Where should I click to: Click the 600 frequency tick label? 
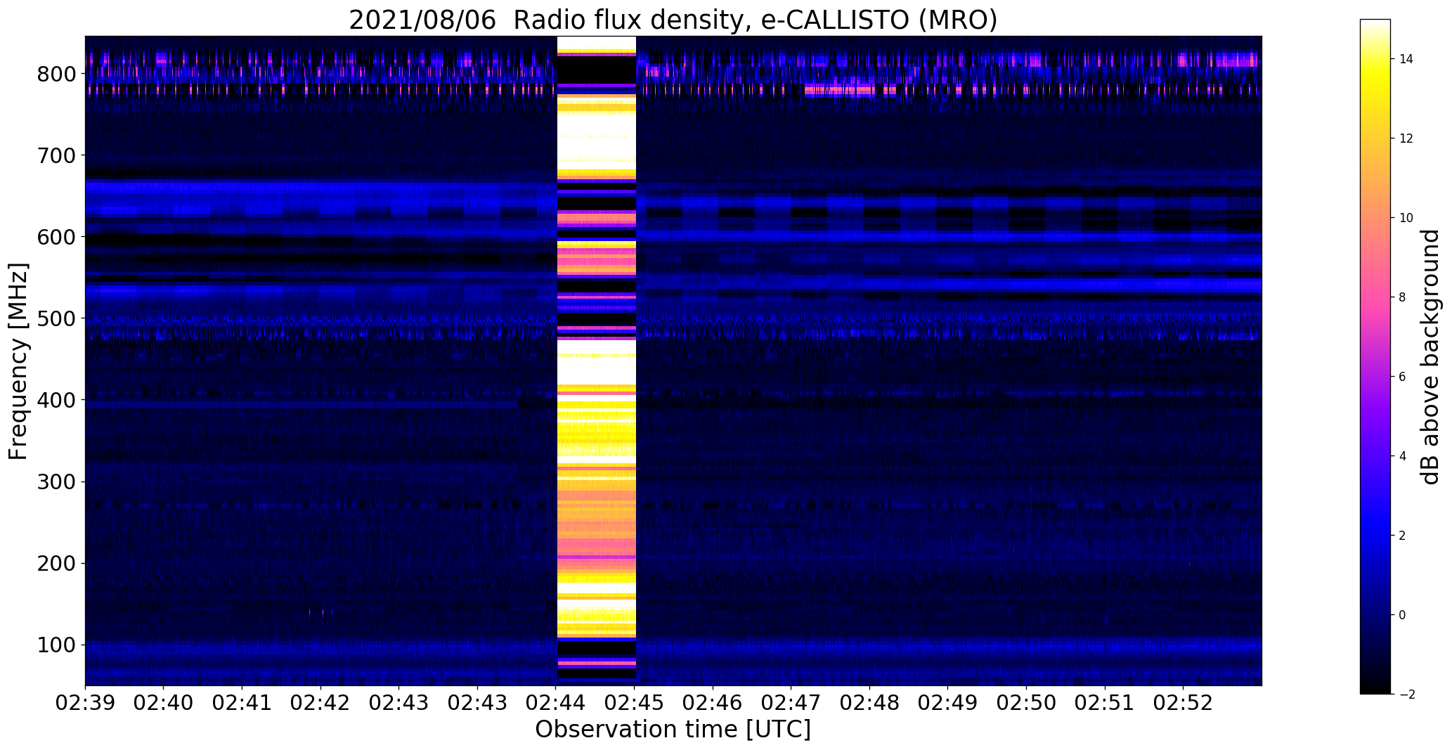(x=56, y=237)
